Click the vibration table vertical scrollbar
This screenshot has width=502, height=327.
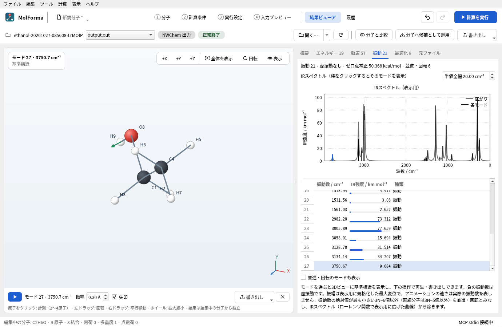coord(492,225)
